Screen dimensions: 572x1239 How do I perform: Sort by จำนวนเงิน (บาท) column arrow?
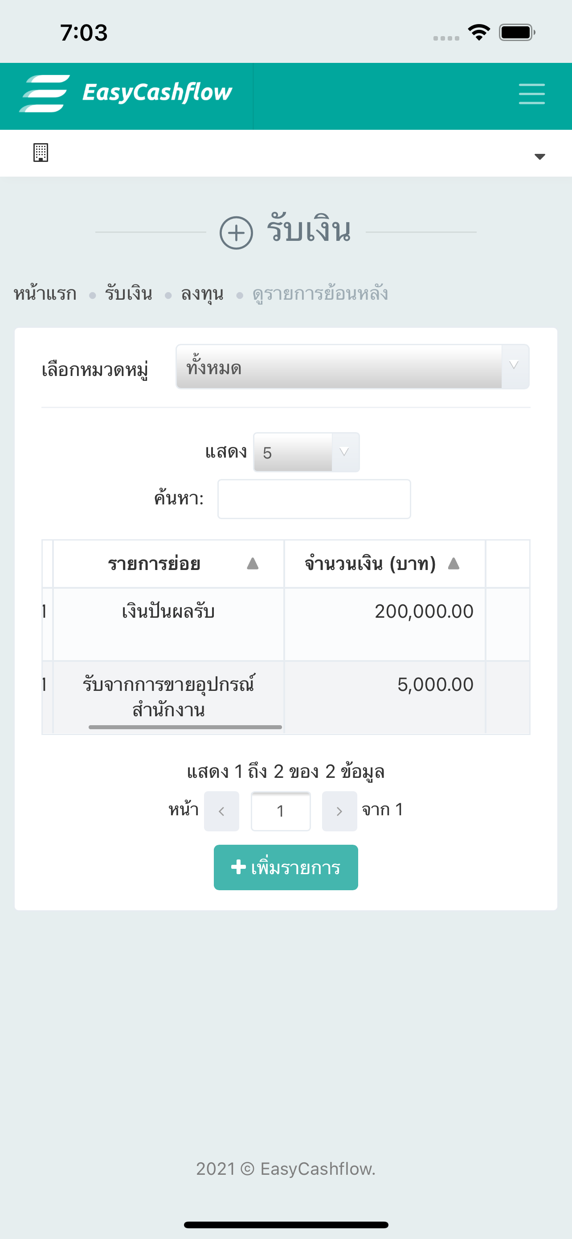point(454,563)
